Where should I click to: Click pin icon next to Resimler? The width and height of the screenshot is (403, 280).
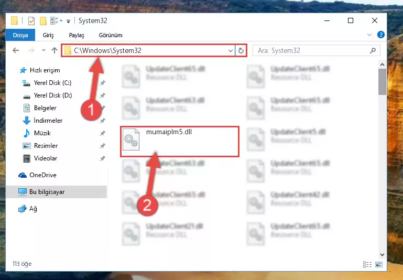pos(103,146)
